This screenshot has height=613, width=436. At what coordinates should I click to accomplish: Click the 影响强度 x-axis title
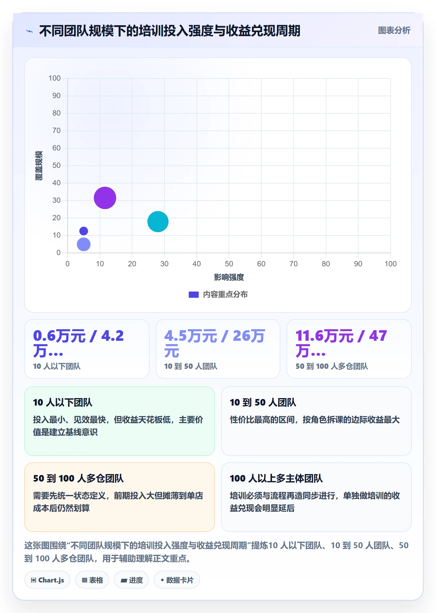point(229,277)
